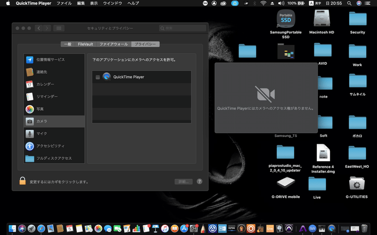377x235 pixels.
Task: Open Spotlight search in menu bar
Action: (349, 3)
